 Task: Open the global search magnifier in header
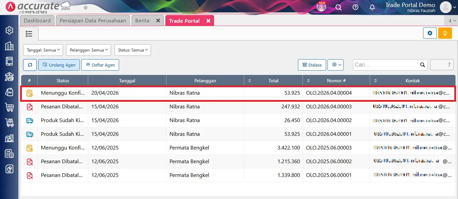coord(339,7)
